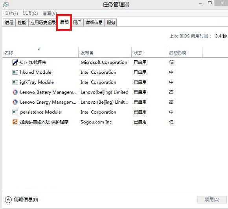This screenshot has height=209, width=228.
Task: Sort by the 启动影响 column header
Action: point(184,53)
